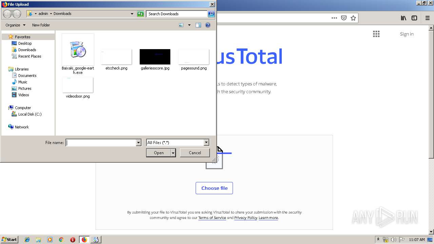Save page to Pocket

coord(344,18)
